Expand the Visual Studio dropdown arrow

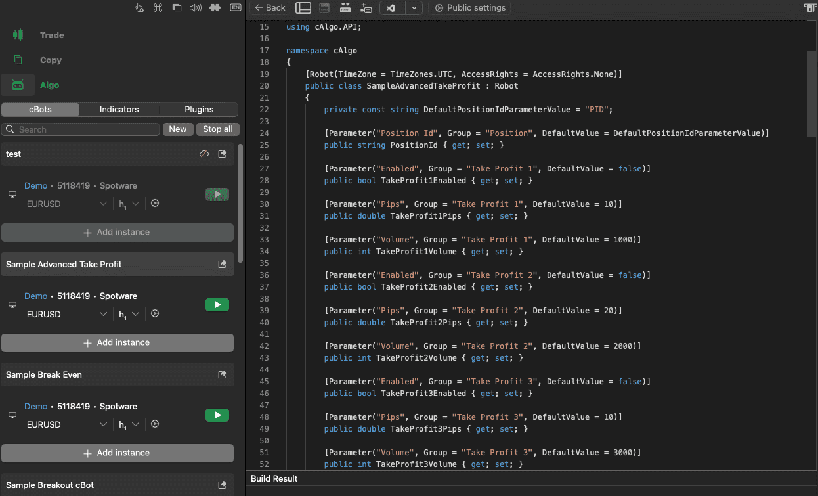[x=414, y=8]
